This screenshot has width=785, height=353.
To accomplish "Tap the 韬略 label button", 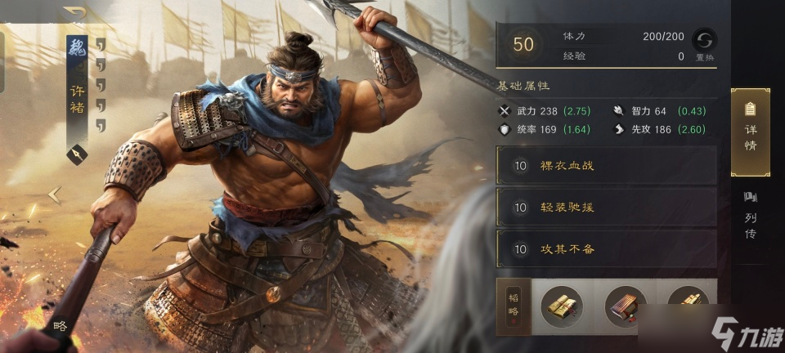I will tap(514, 306).
